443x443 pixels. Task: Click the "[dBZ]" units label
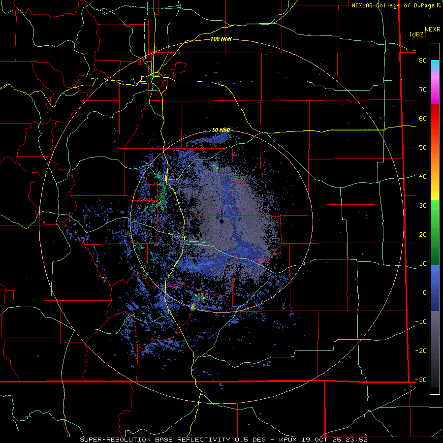[418, 34]
